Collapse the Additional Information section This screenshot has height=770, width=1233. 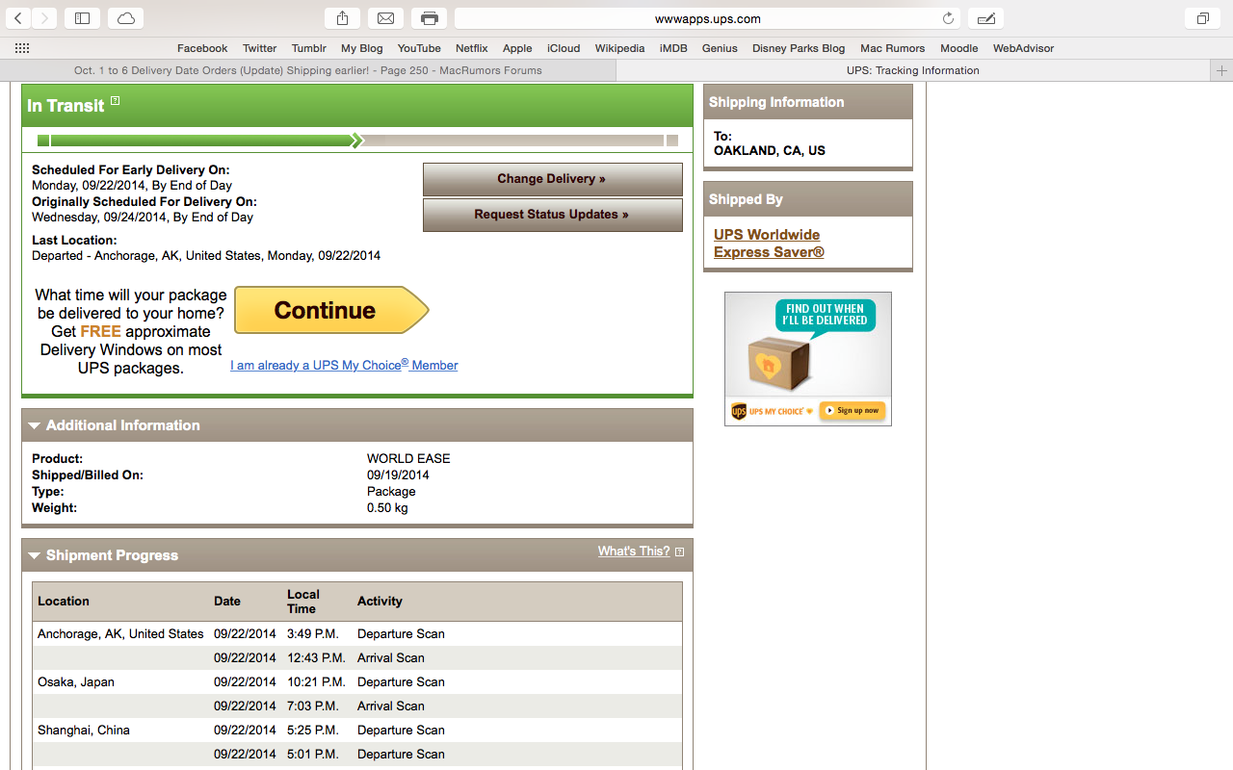(x=36, y=425)
